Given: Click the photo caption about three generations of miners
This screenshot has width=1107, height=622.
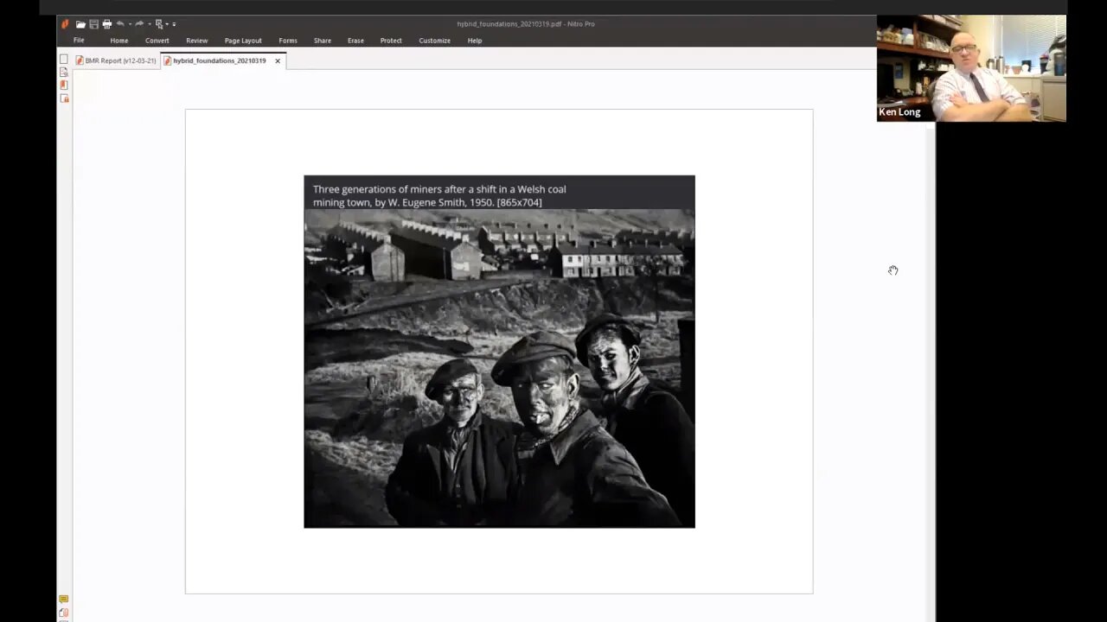Looking at the screenshot, I should tap(439, 196).
